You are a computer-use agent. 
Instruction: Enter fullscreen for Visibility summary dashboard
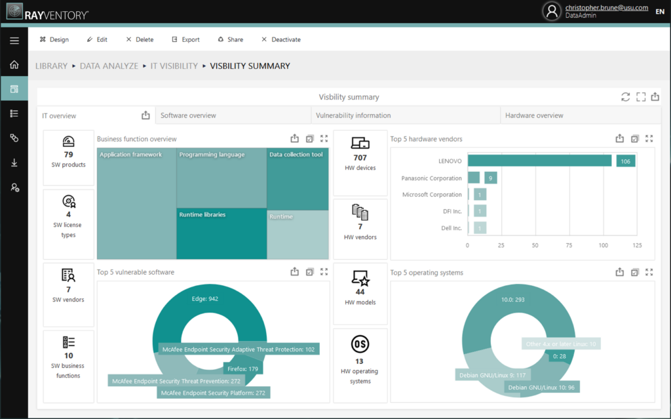point(641,97)
